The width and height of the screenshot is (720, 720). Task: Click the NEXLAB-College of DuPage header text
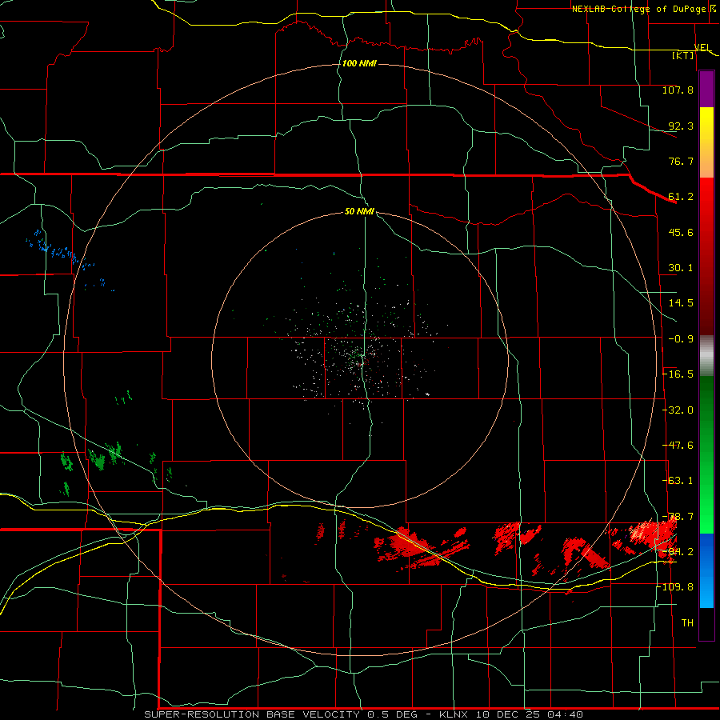point(638,9)
